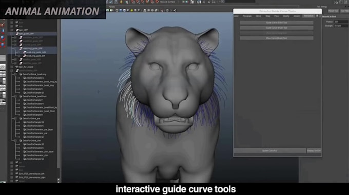Switch to the Flow tab
Screen dimensions: 349x195
click(x=277, y=16)
